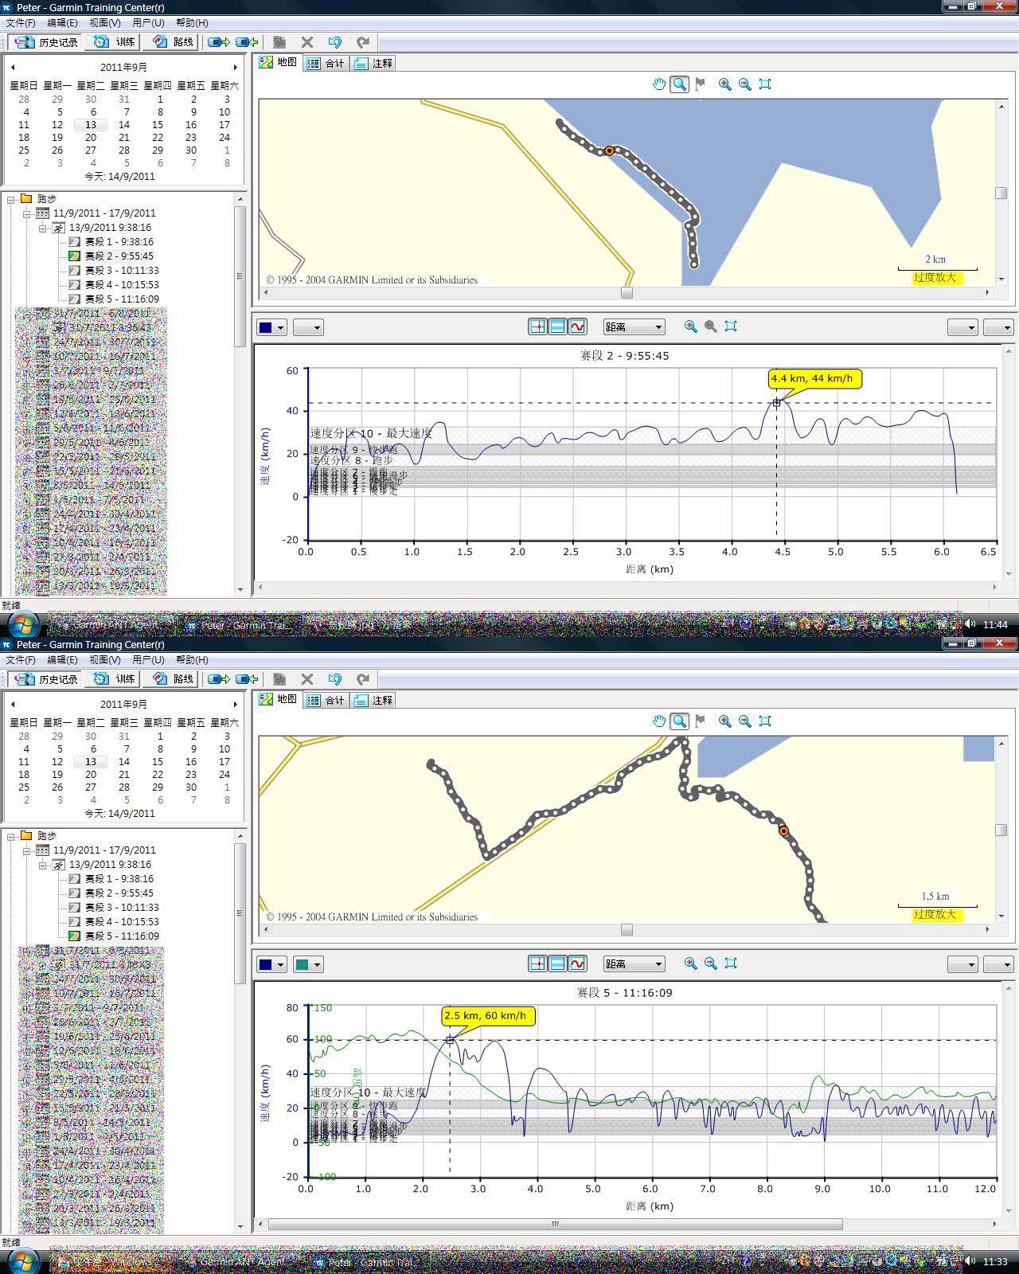Open the 视图(V) menu in the 11:44 window
Screen dimensions: 1019x1274
104,23
